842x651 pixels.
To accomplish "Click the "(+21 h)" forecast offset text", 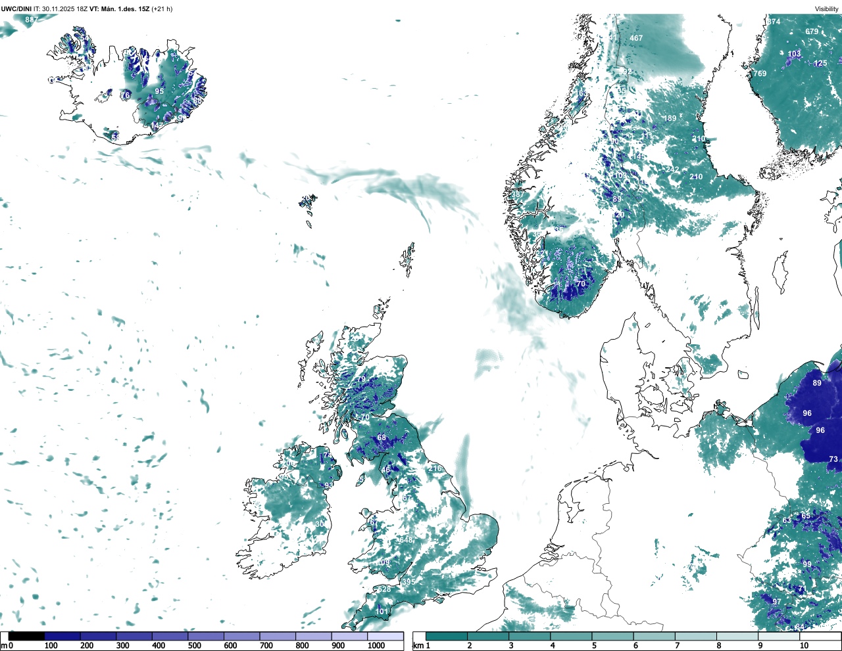I will click(162, 9).
